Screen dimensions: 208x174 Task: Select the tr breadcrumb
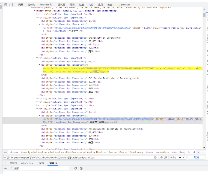point(189,152)
